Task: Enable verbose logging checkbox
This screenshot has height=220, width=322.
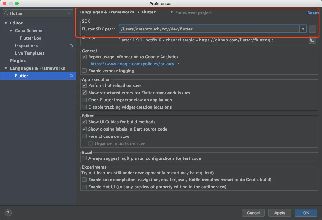Action: coord(84,71)
